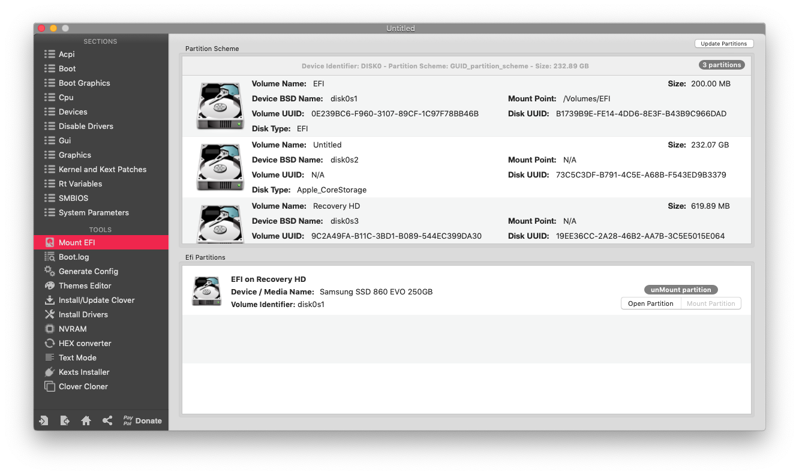799x475 pixels.
Task: Go to the Kernel and Kext Patches section
Action: coord(102,169)
